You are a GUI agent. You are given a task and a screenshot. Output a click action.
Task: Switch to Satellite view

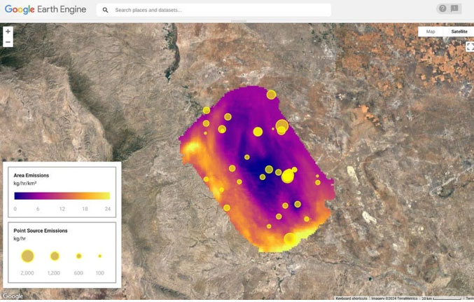459,32
